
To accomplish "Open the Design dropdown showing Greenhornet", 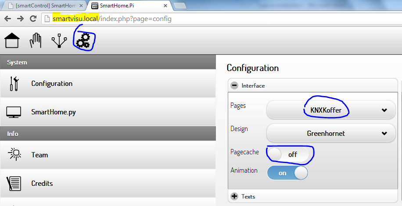I will [331, 133].
